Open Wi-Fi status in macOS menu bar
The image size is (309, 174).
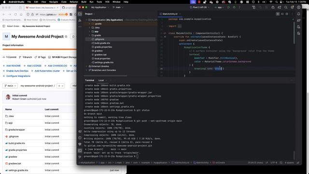[271, 2]
